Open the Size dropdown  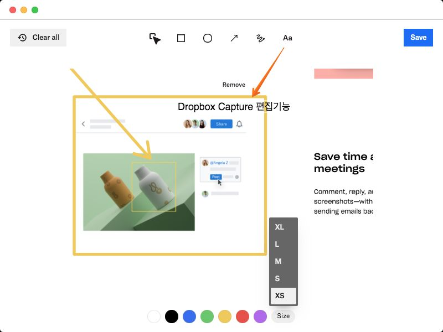(x=283, y=316)
